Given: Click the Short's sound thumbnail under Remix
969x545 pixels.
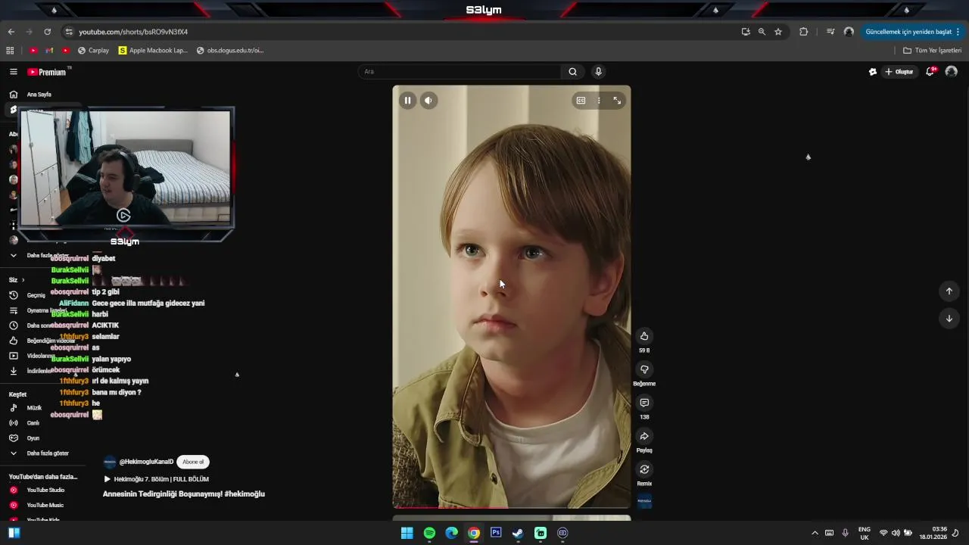Looking at the screenshot, I should tap(644, 501).
